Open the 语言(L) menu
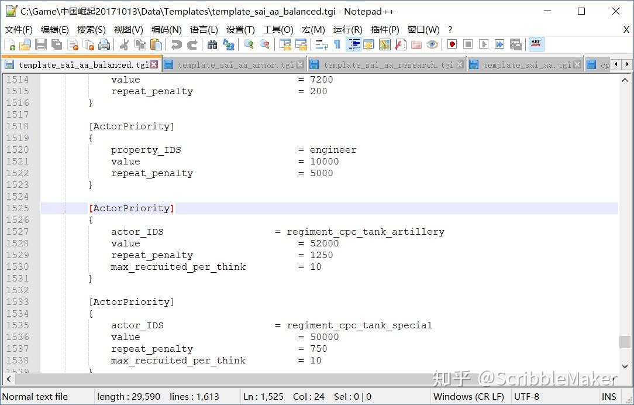Image resolution: width=634 pixels, height=405 pixels. point(204,29)
